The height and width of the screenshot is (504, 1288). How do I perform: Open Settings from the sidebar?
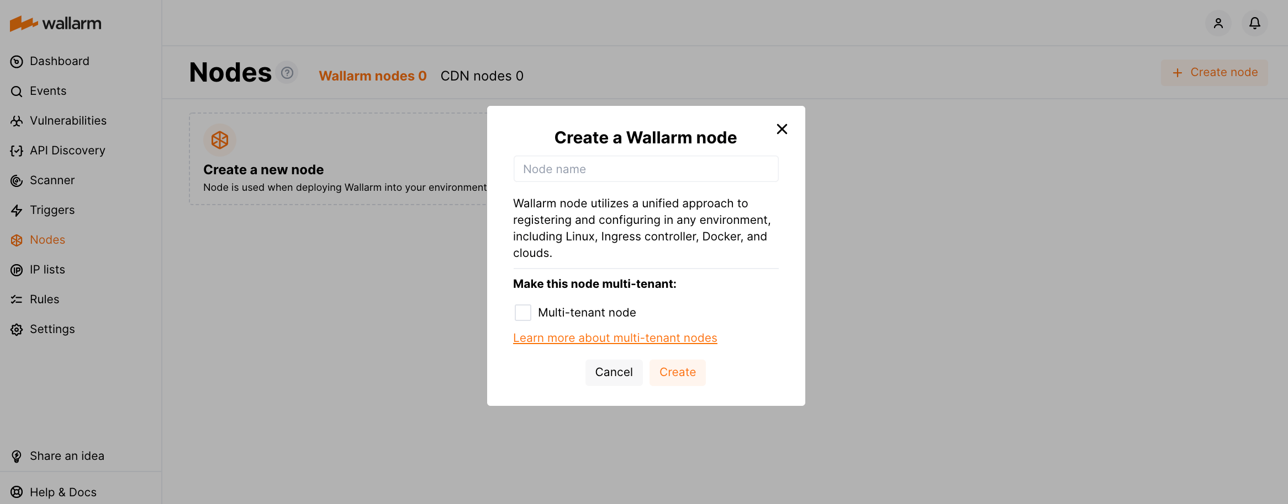(52, 329)
